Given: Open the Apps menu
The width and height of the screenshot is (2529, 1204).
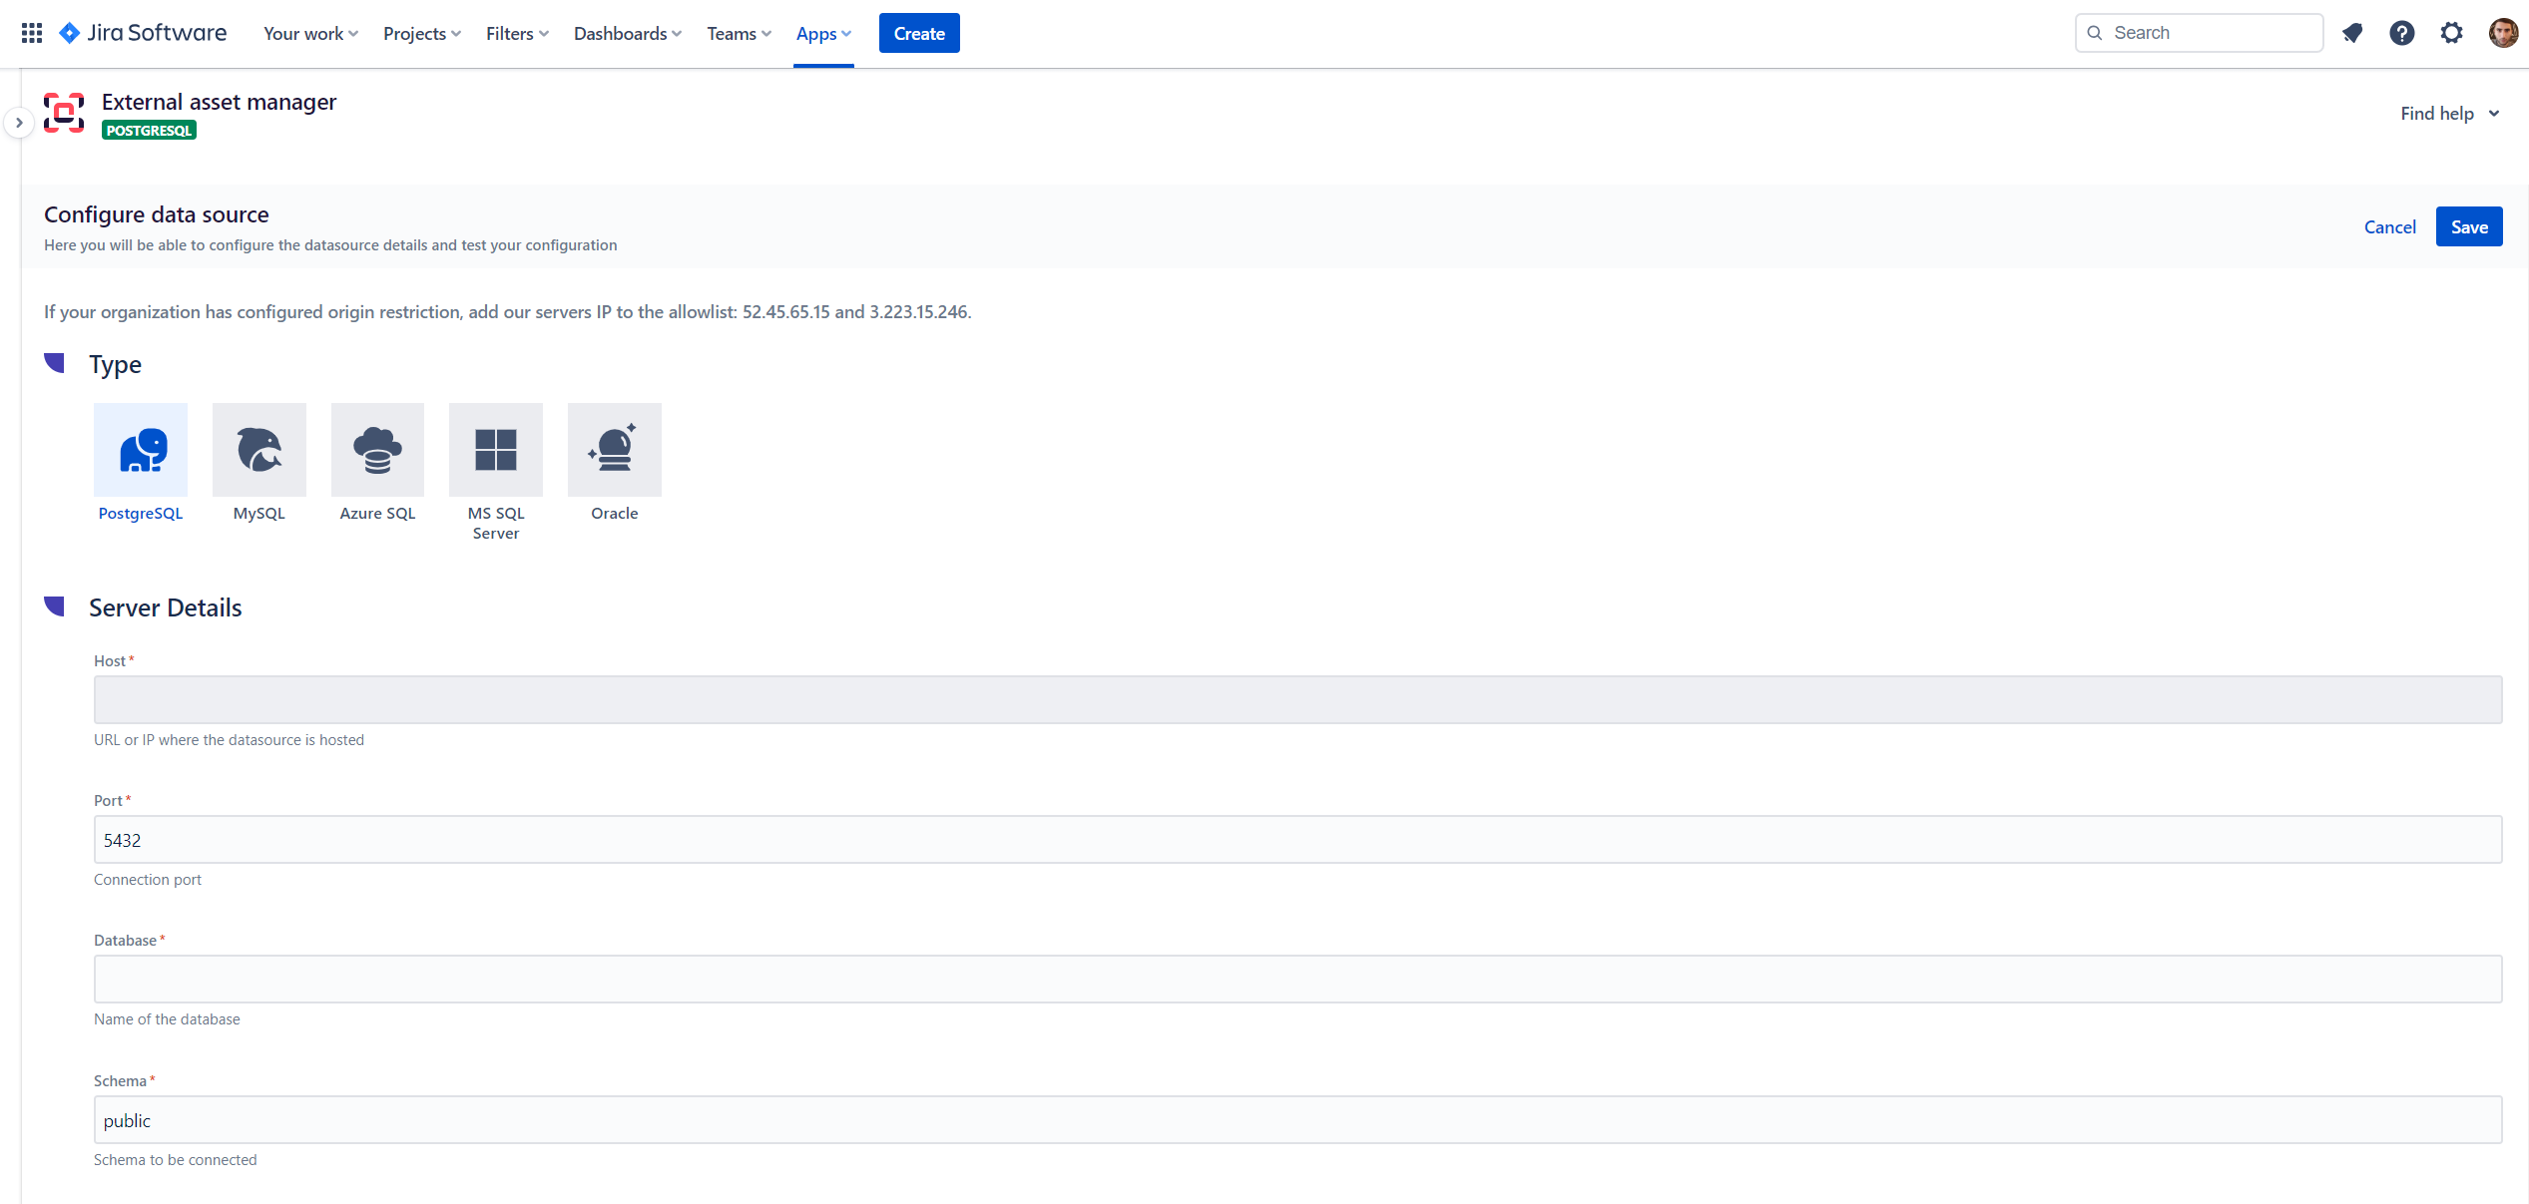Looking at the screenshot, I should (823, 34).
